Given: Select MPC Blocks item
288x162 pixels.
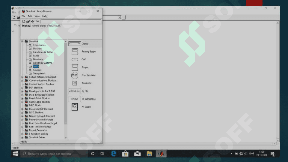Looking at the screenshot, I should point(35,105).
